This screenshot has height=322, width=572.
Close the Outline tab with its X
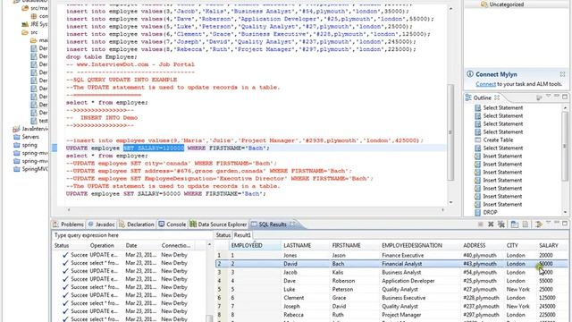tap(497, 97)
